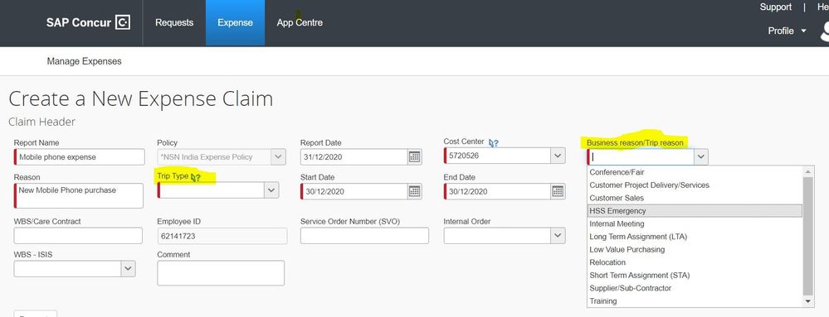Viewport: 829px width, 317px height.
Task: Choose Low Value Purchasing option
Action: click(x=695, y=249)
